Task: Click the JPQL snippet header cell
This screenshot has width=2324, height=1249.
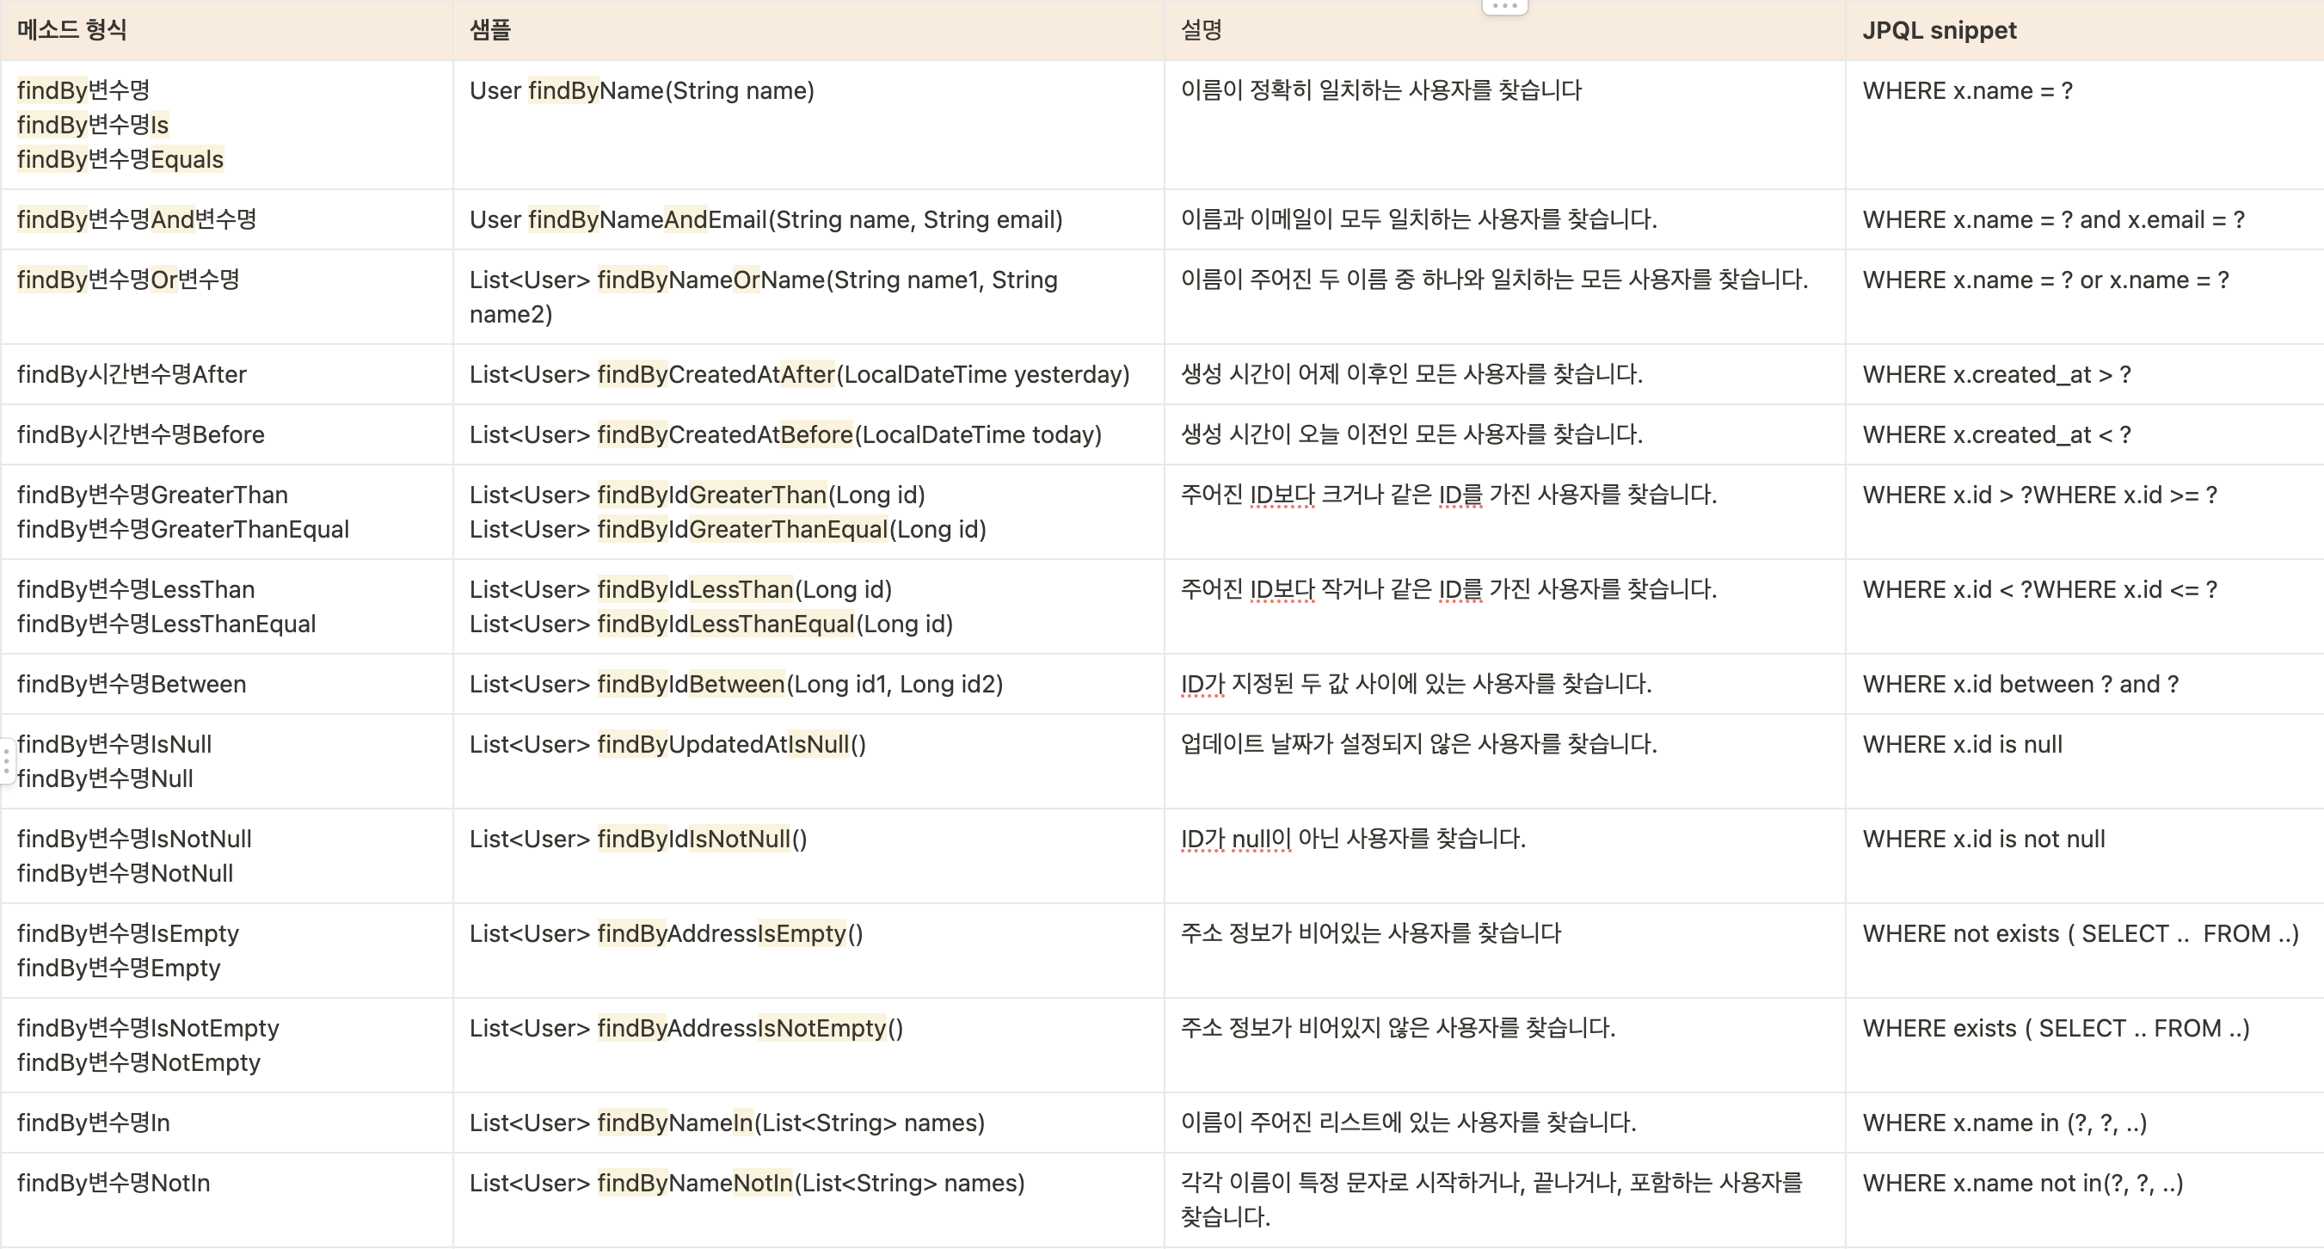Action: click(1939, 30)
